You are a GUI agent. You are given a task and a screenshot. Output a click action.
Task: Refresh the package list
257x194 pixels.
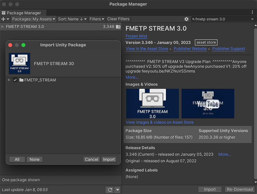[x=109, y=190]
